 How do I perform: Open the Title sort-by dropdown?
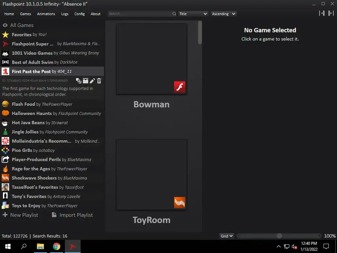[193, 14]
